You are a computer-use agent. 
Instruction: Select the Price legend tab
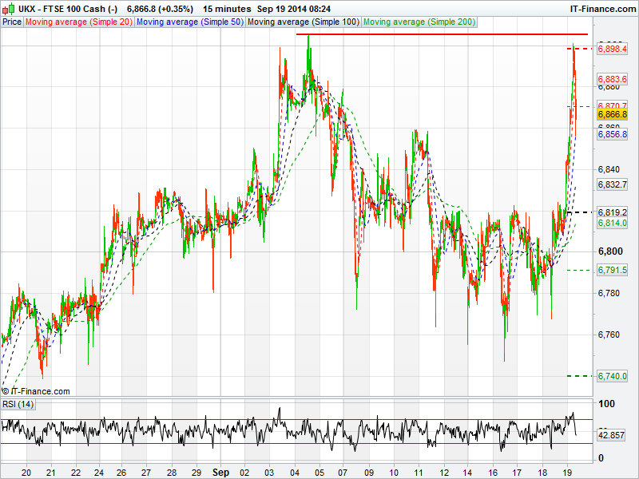pyautogui.click(x=12, y=22)
